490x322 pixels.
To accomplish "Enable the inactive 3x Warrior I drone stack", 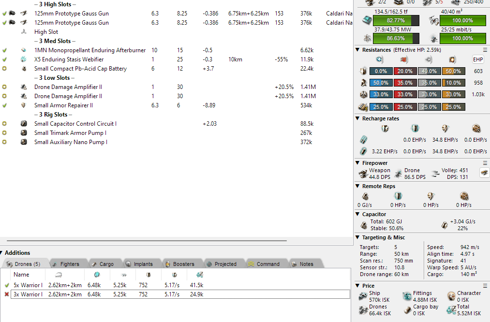I will click(x=7, y=294).
